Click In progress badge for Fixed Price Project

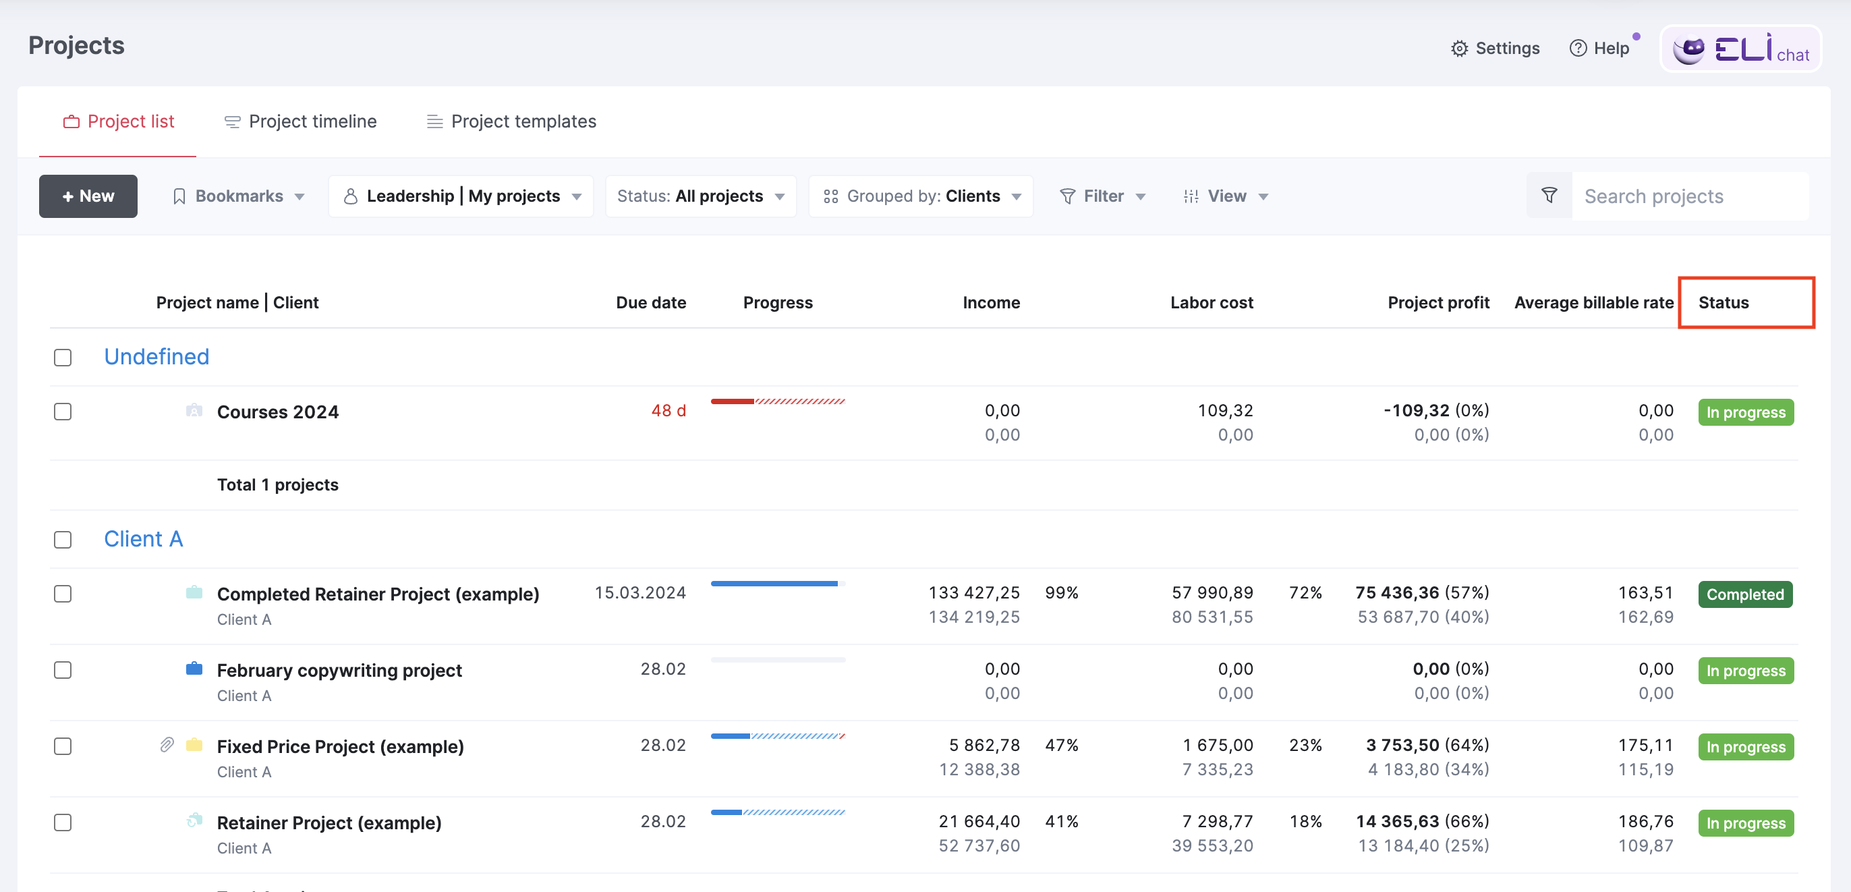pyautogui.click(x=1746, y=747)
